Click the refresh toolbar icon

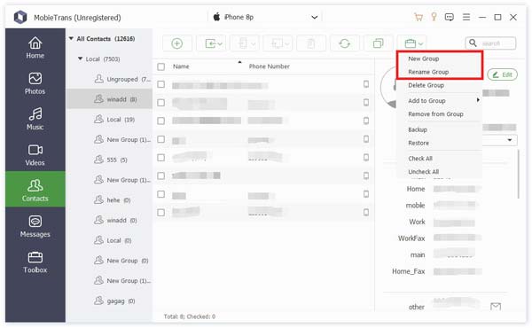click(344, 43)
